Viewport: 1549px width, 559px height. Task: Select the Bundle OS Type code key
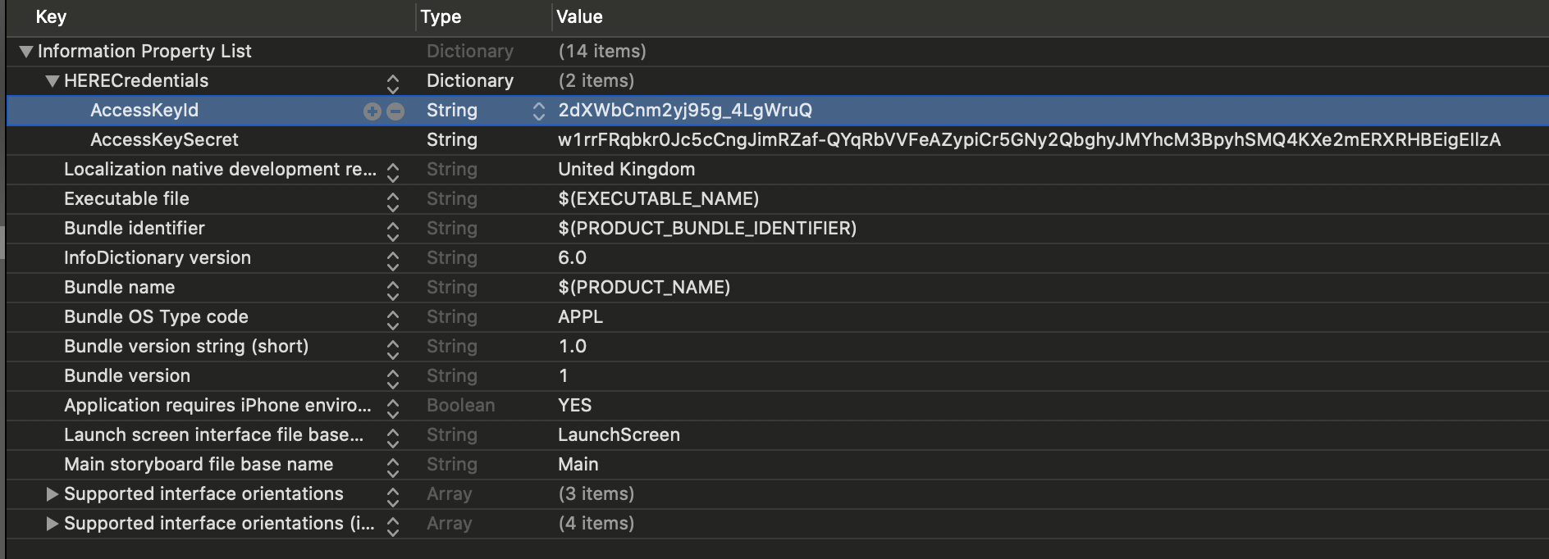pyautogui.click(x=156, y=317)
